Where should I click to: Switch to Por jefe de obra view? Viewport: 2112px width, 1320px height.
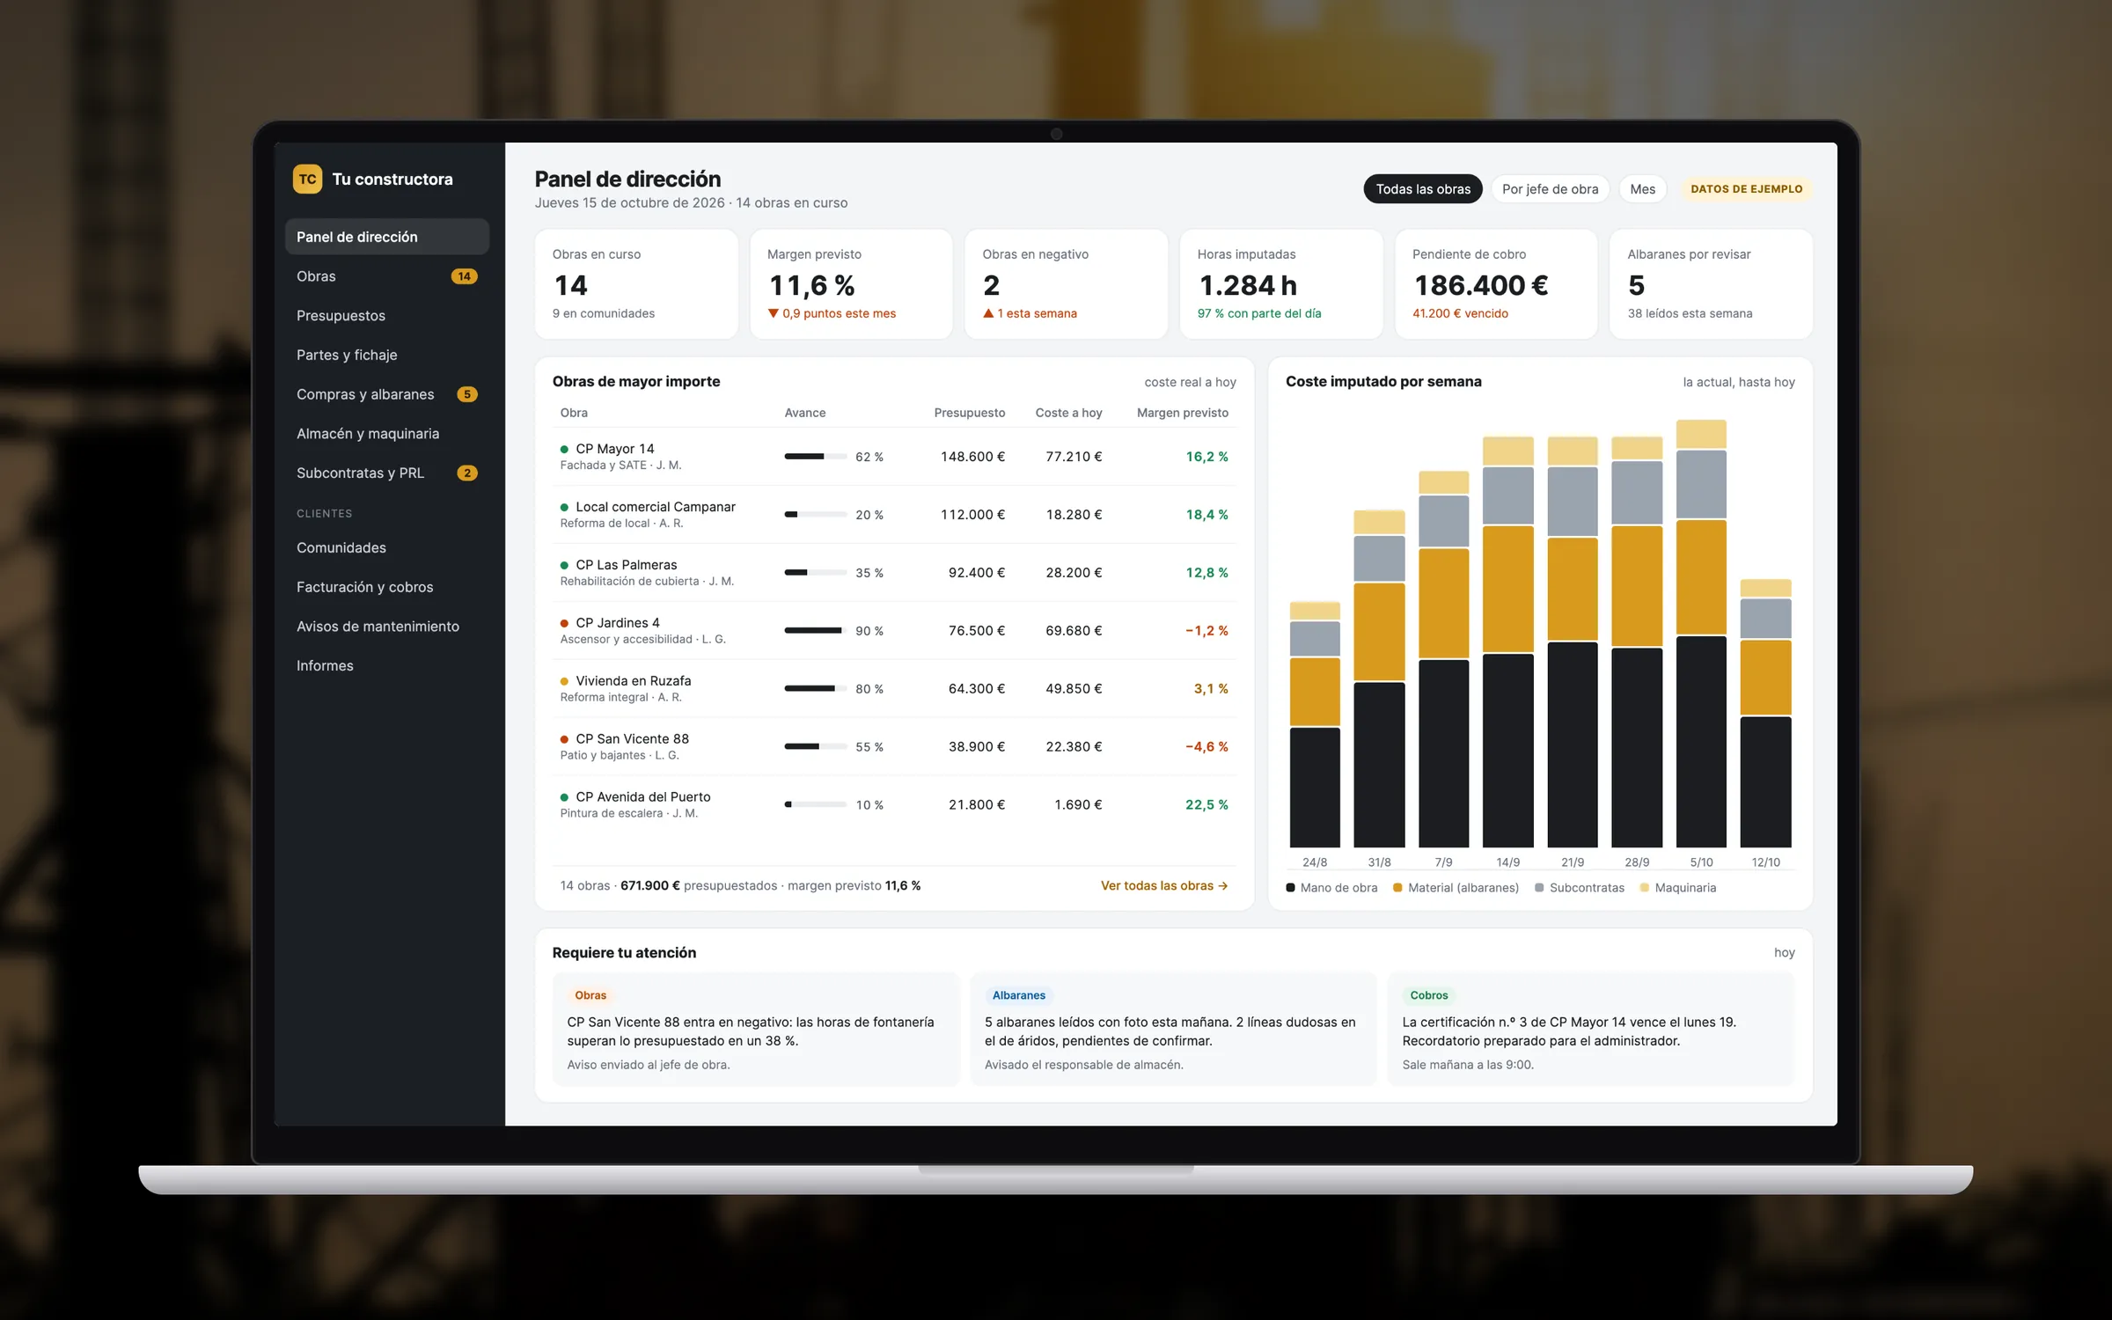point(1550,189)
